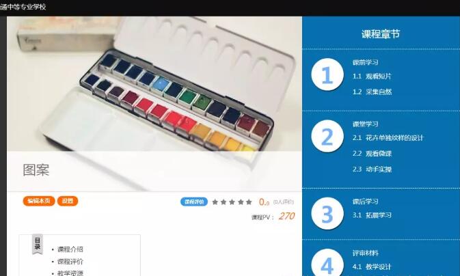
Task: Select 课程介绍 in the table of contents
Action: pyautogui.click(x=70, y=249)
